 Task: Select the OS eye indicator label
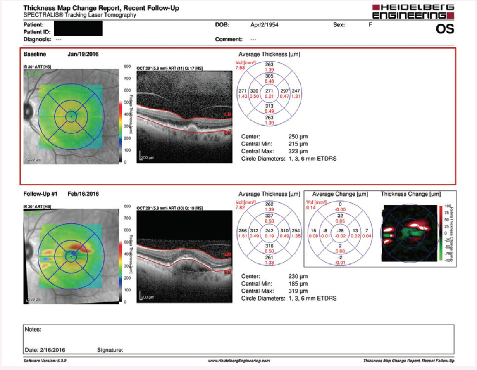point(445,29)
